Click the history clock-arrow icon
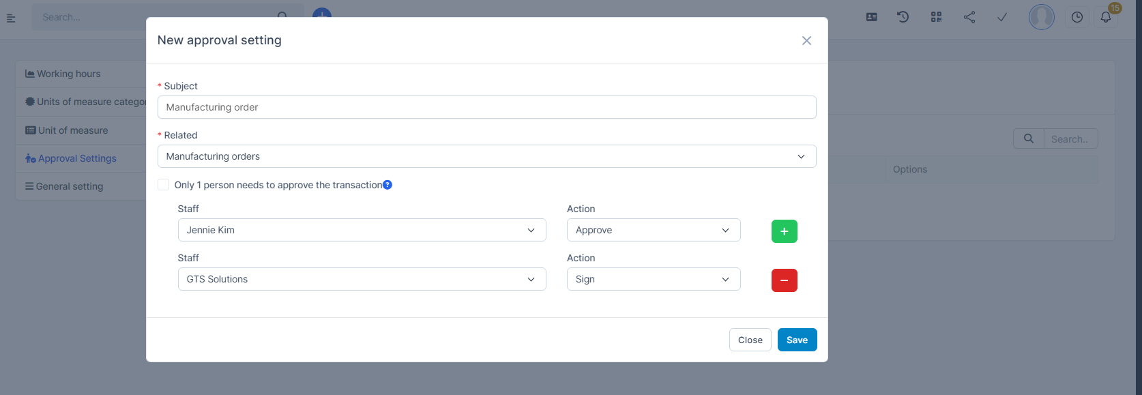This screenshot has width=1142, height=395. tap(903, 17)
